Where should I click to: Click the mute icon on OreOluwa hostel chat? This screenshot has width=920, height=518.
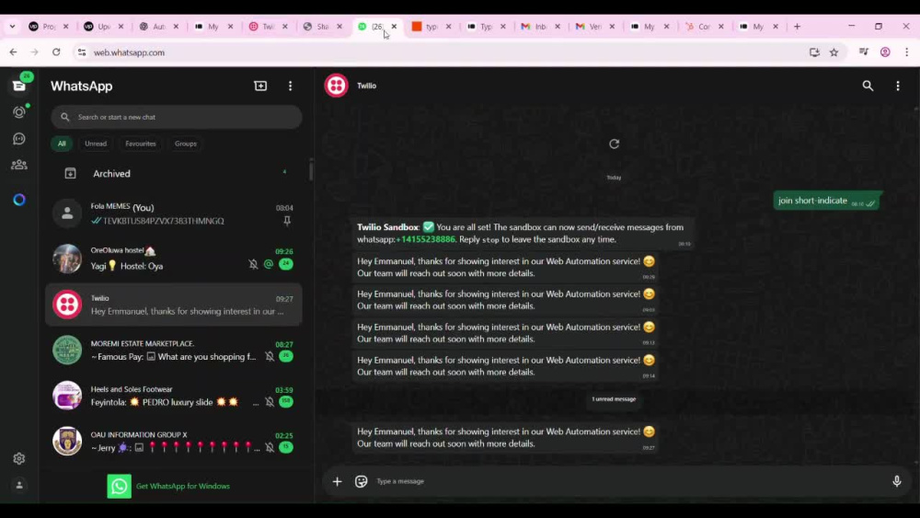point(253,264)
